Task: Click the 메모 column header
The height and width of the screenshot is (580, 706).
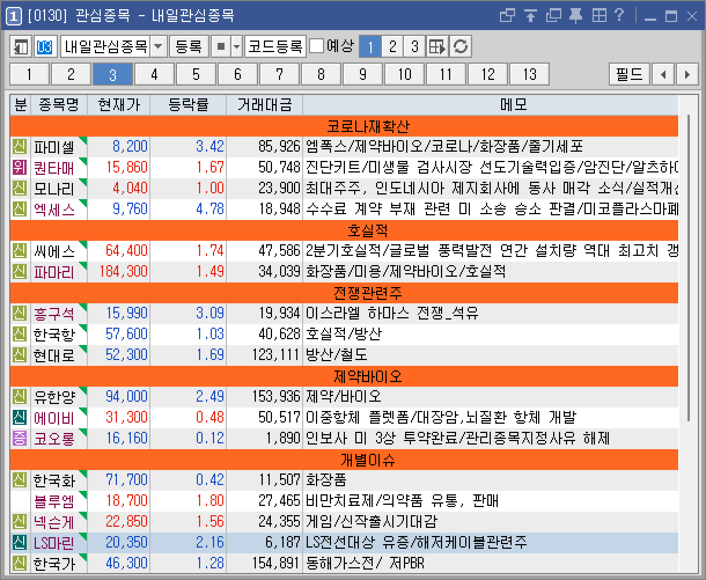Action: 490,105
